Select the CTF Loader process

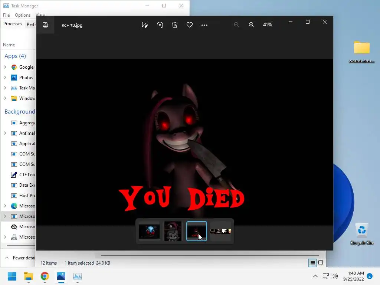click(x=19, y=175)
